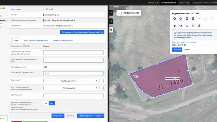Click the trash delete geometry icon
217x122 pixels.
199,26
